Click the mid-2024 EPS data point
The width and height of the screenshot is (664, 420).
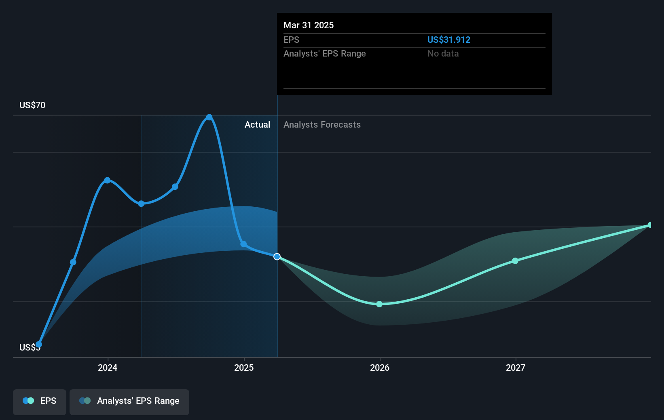click(175, 187)
